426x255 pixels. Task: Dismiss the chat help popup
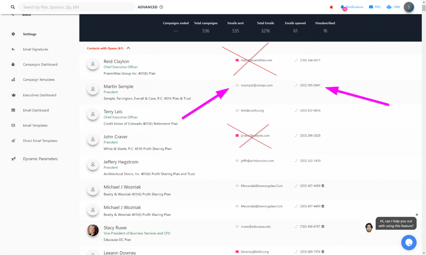[417, 215]
